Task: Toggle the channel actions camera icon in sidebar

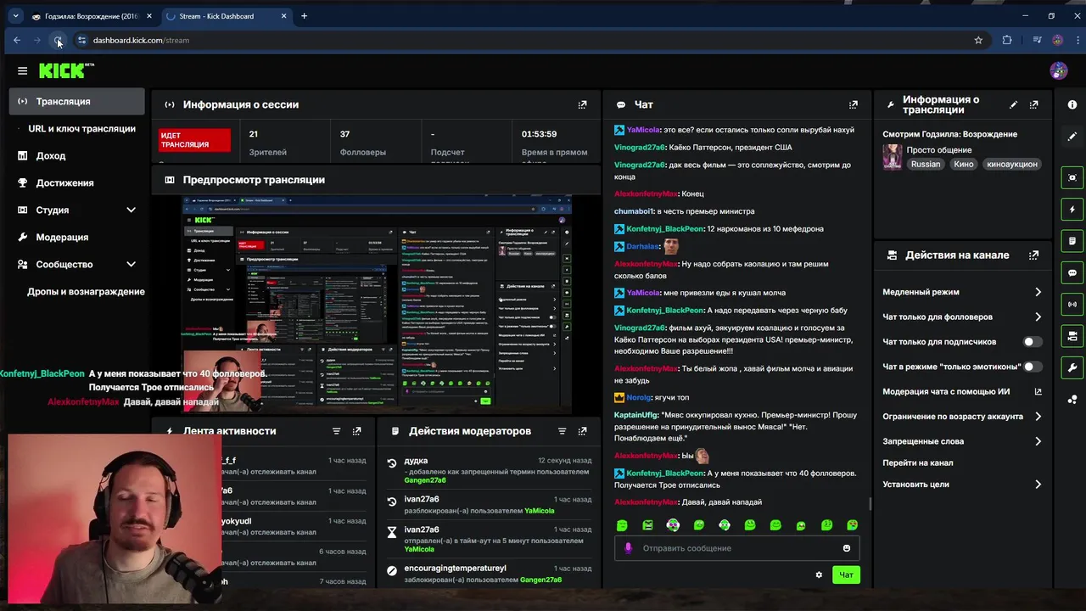Action: 1072,336
